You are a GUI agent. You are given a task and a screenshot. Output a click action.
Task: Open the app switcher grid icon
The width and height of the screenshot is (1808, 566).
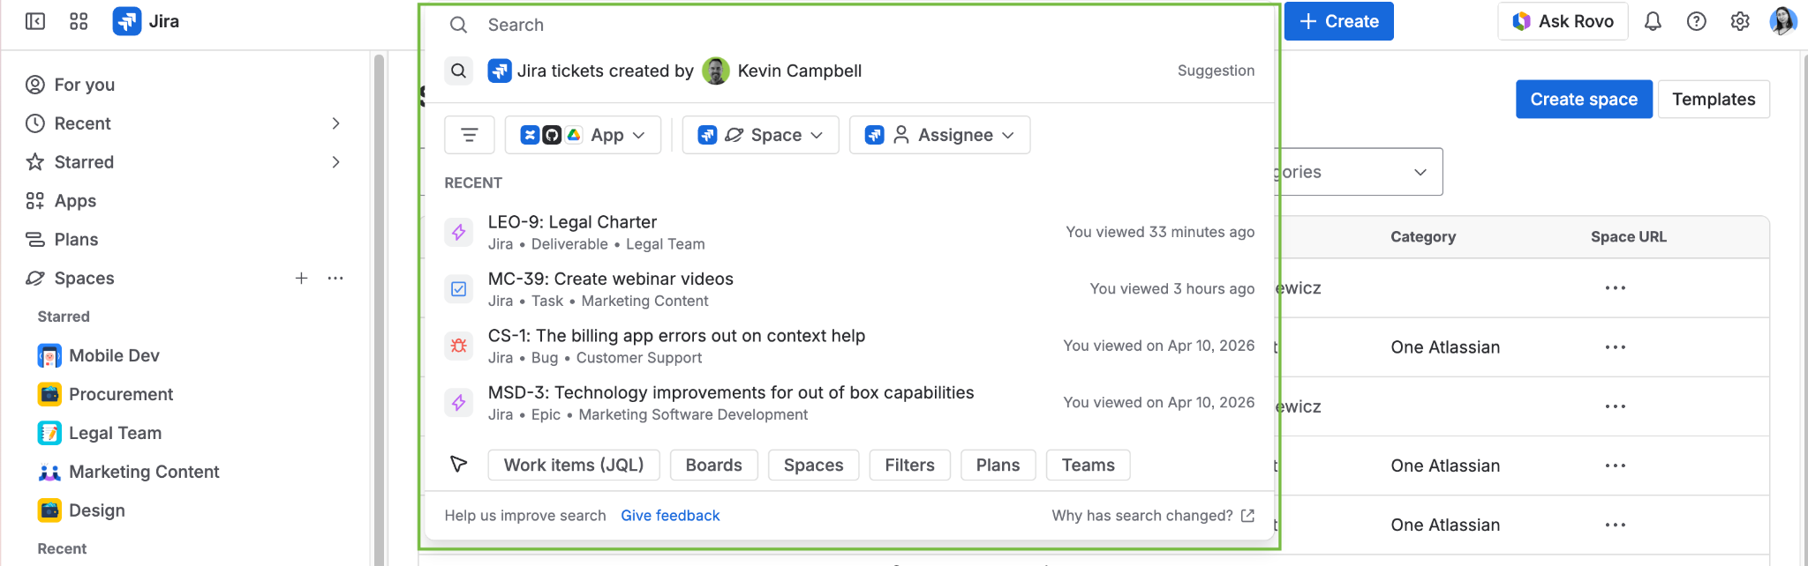coord(79,21)
